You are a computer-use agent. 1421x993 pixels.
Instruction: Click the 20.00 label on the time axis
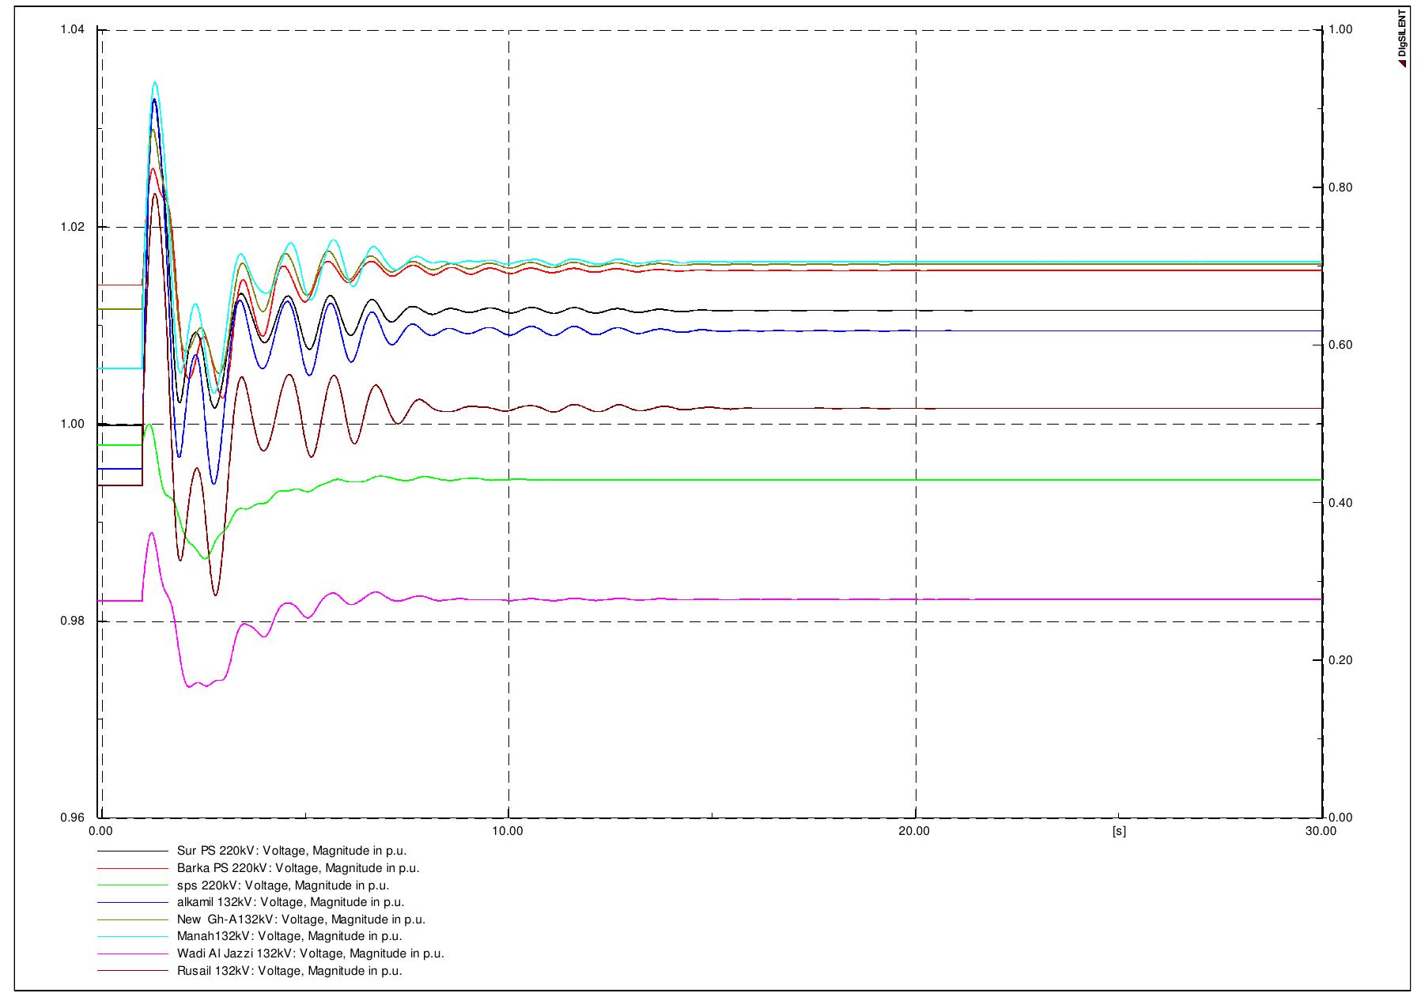pyautogui.click(x=914, y=831)
